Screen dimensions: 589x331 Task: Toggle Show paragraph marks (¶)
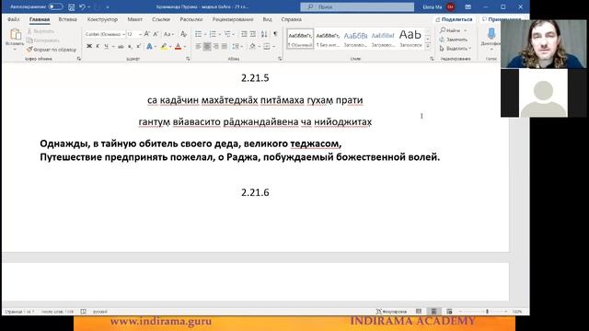[x=275, y=34]
